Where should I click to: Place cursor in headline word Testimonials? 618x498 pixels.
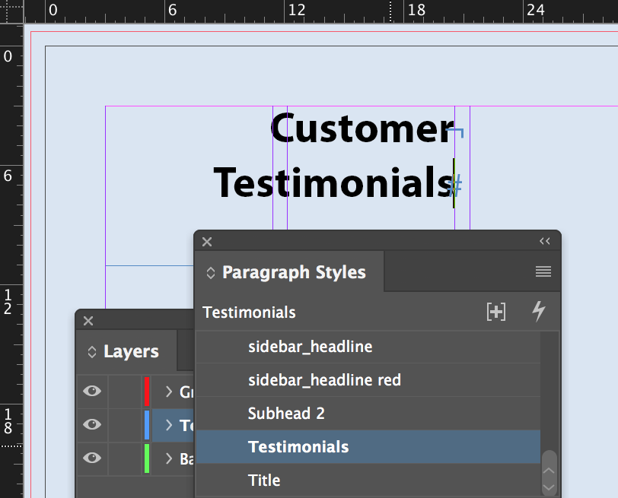click(x=333, y=182)
